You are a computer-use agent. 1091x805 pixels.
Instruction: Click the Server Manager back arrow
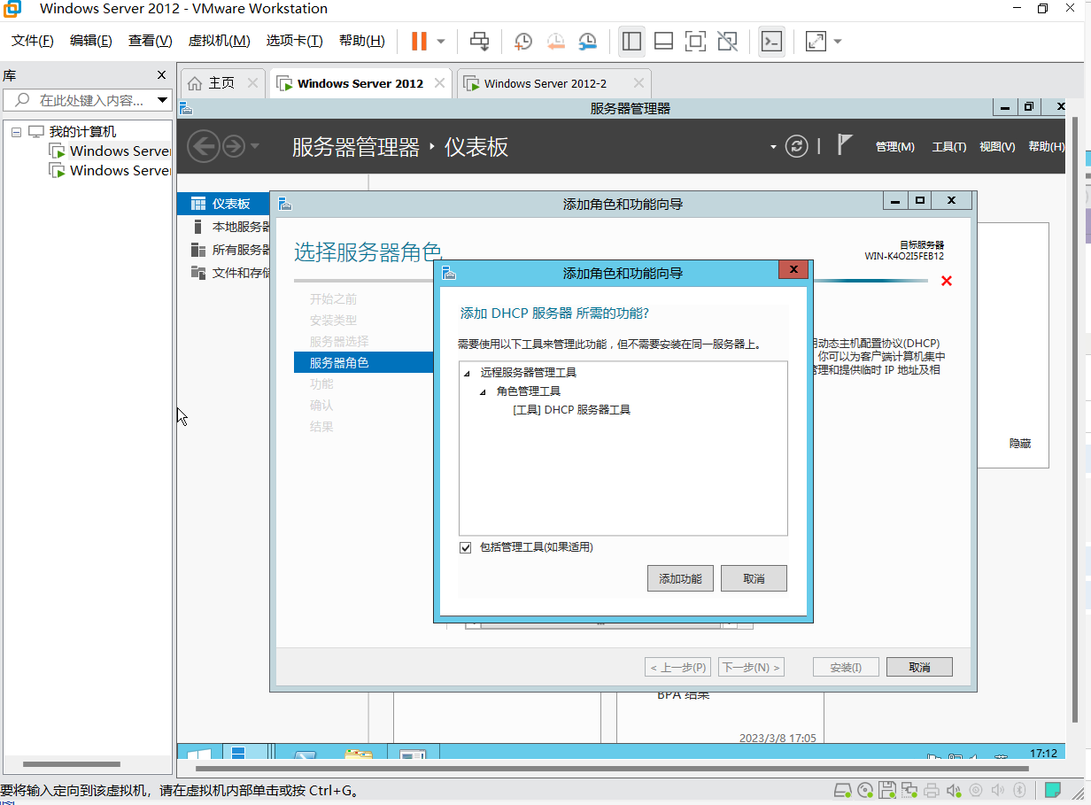[203, 146]
